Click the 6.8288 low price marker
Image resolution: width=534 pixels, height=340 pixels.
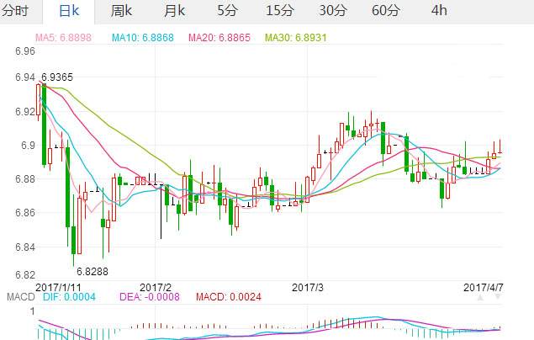click(92, 271)
